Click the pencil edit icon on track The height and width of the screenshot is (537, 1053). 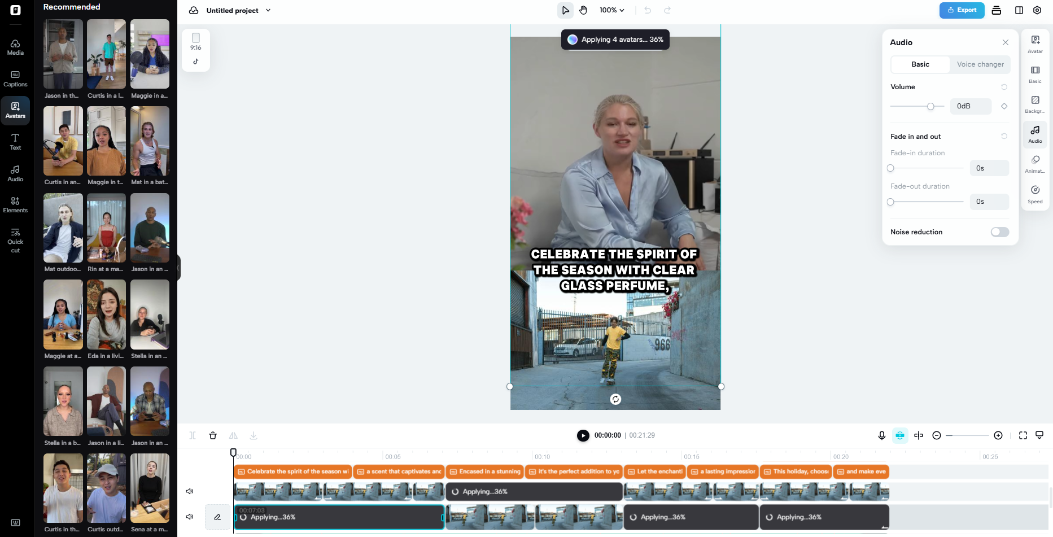coord(217,517)
